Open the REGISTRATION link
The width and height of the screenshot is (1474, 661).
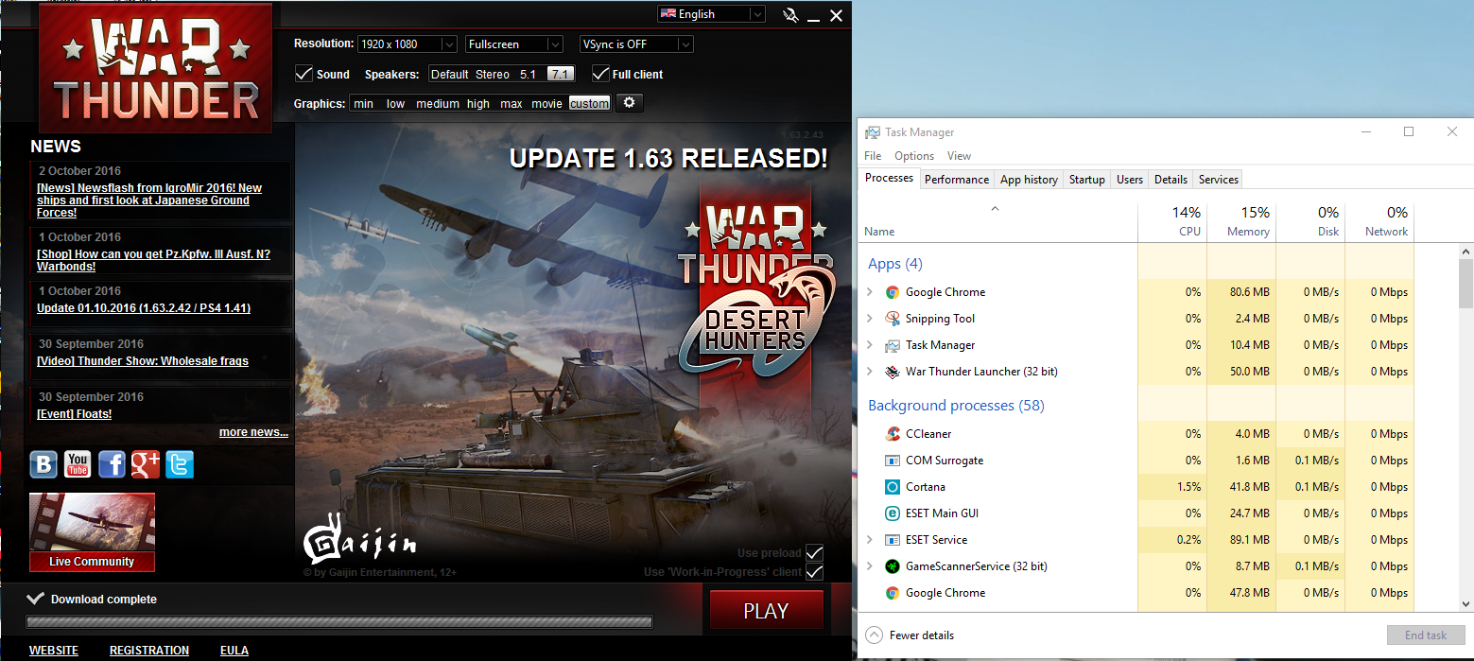(149, 651)
